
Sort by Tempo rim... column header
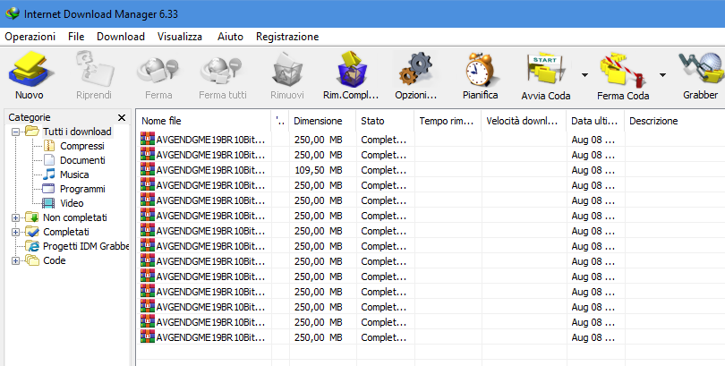[448, 121]
